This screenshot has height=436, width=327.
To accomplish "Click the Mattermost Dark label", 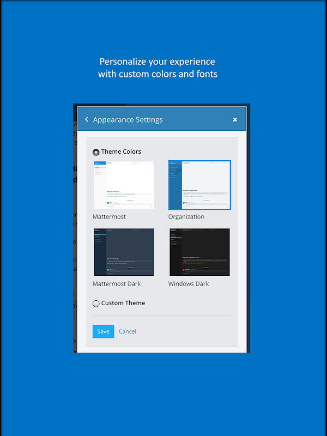I will click(117, 283).
